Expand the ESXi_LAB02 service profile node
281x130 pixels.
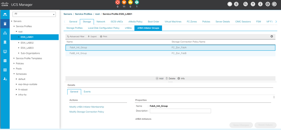click(19, 43)
